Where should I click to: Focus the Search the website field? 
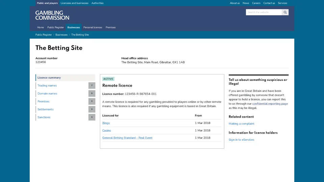tap(264, 12)
